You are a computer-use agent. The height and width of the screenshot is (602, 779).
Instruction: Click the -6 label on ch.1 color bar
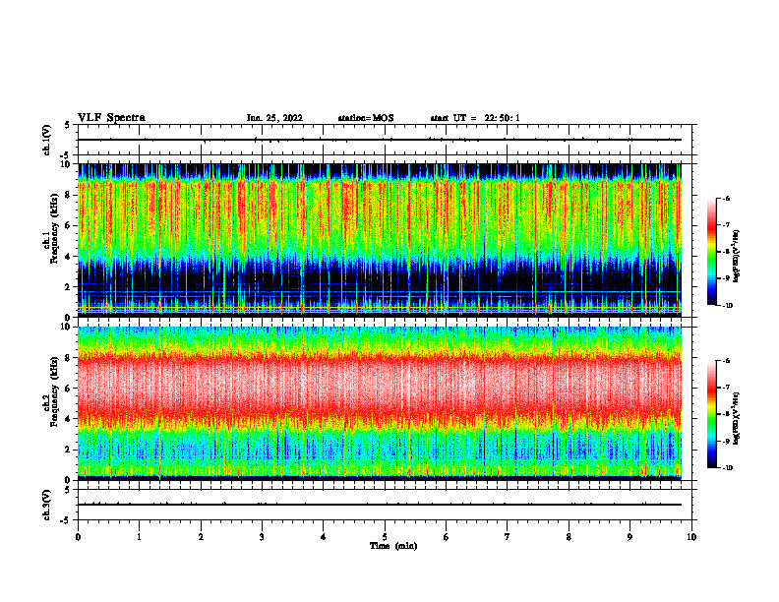[726, 198]
